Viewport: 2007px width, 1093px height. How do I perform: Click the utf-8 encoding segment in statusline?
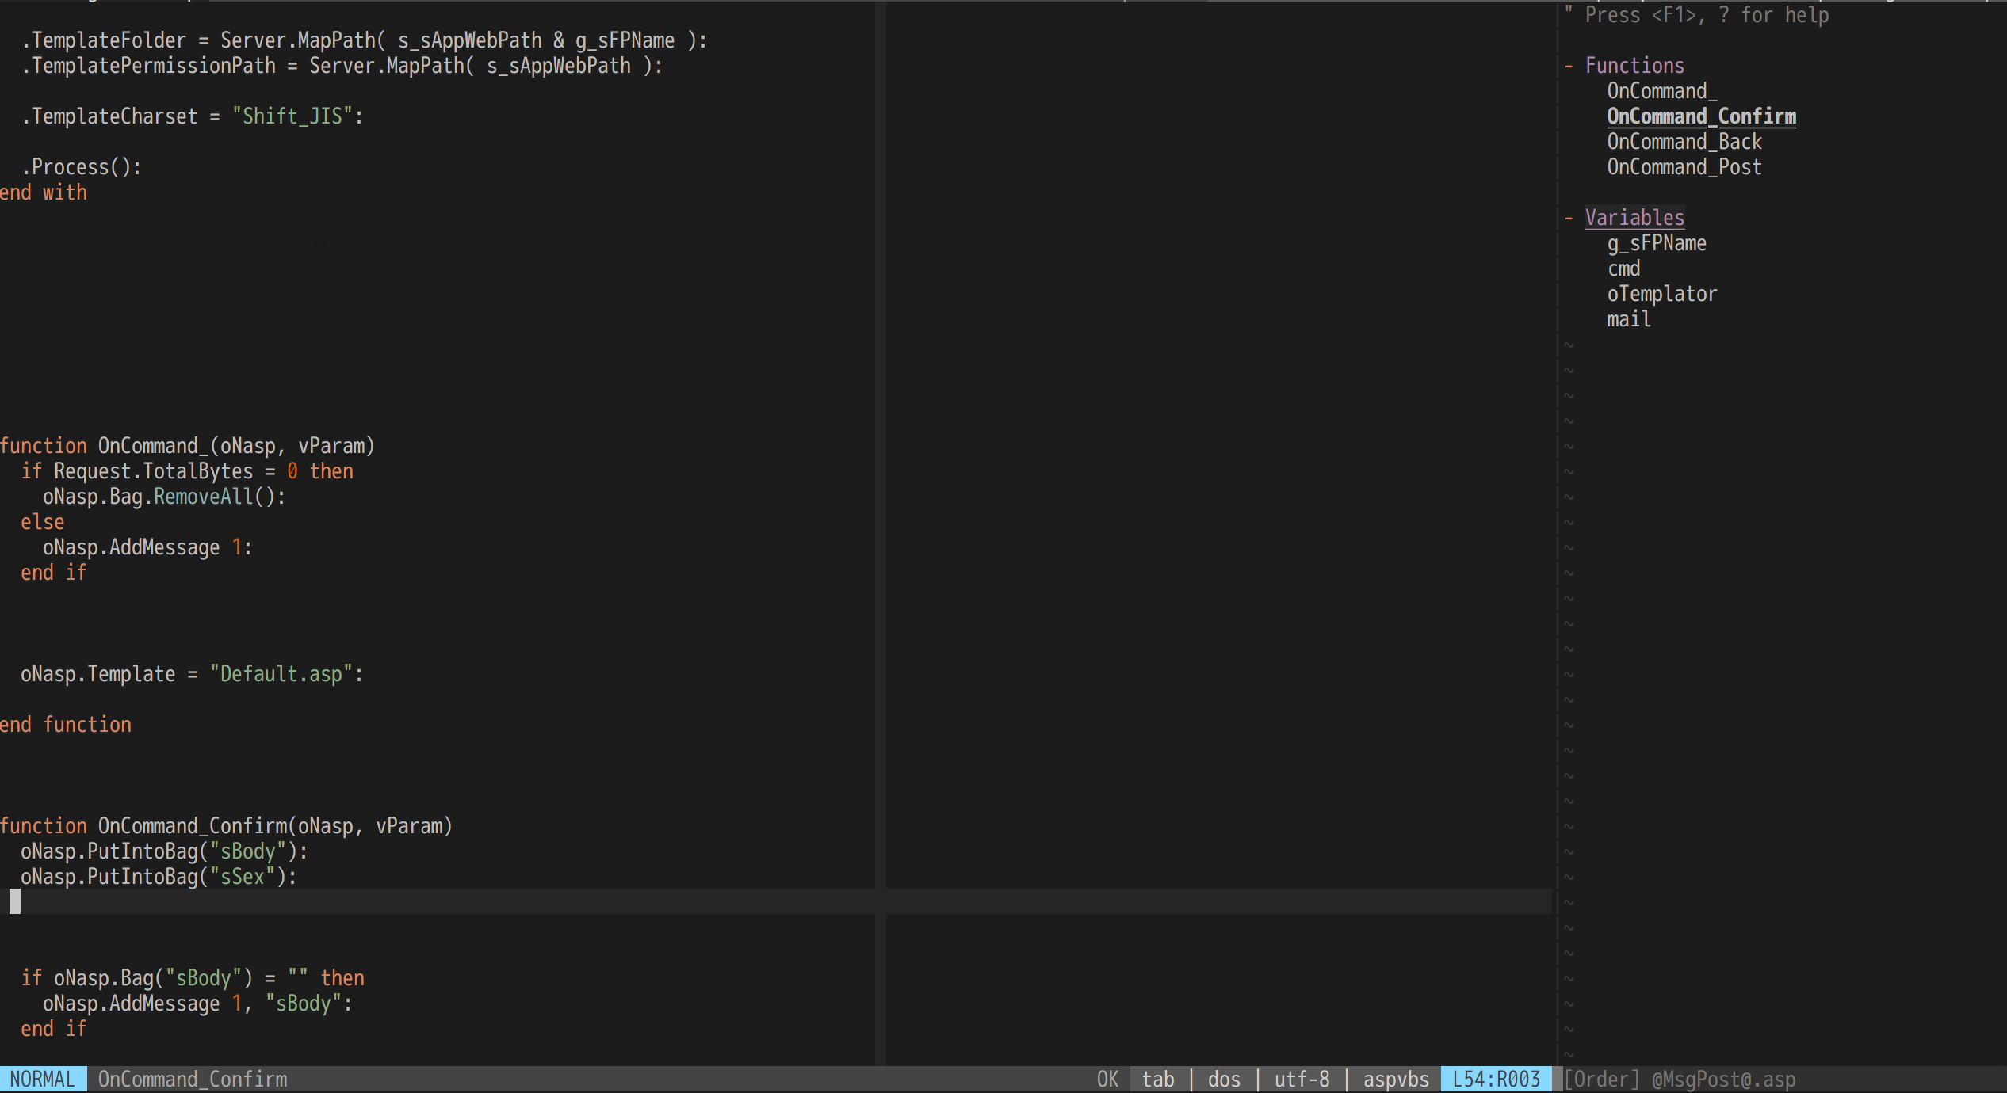pos(1301,1079)
